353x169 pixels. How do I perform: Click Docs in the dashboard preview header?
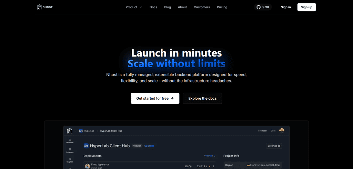coord(273,131)
